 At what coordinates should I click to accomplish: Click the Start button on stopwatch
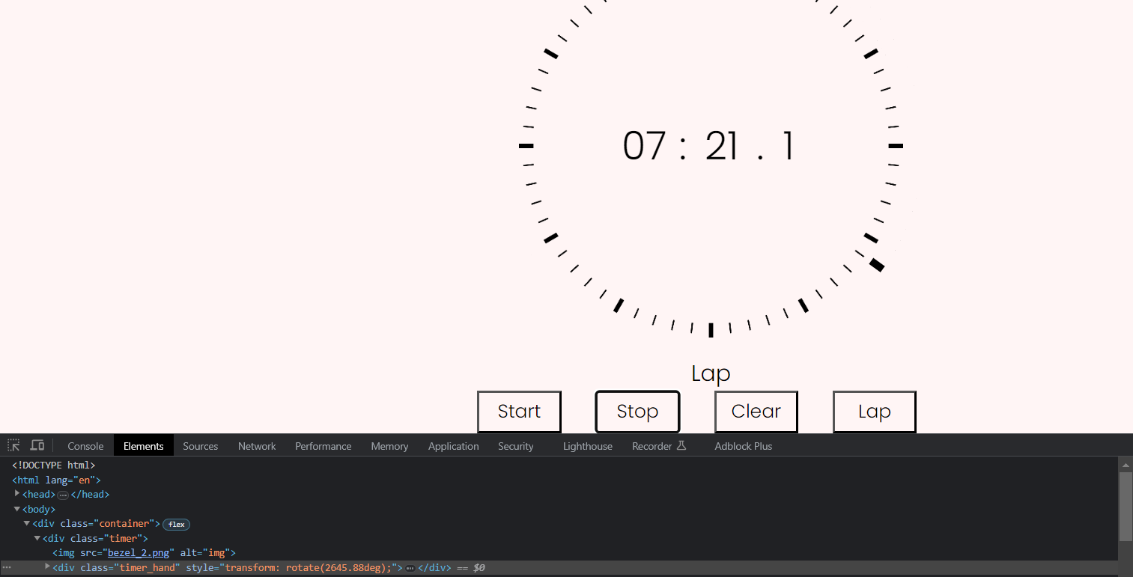(x=519, y=412)
